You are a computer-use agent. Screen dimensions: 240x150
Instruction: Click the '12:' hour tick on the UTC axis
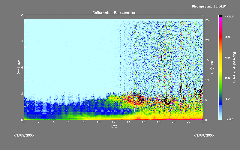(114, 122)
